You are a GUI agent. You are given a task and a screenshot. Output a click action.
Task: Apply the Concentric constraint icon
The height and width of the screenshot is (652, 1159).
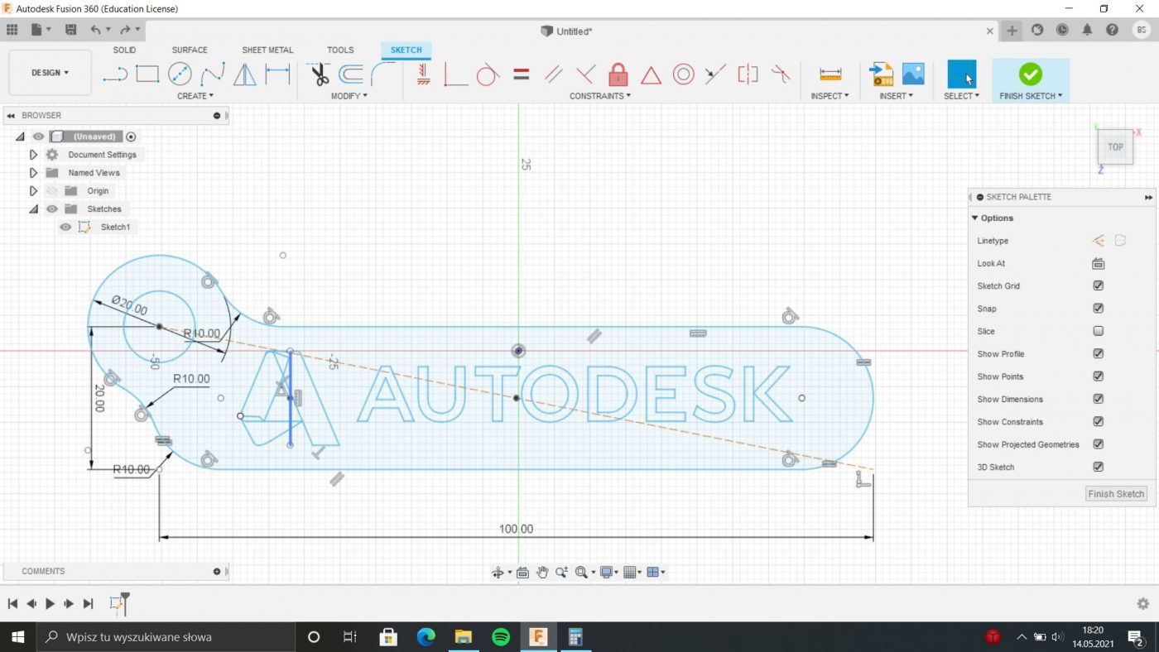pos(683,74)
